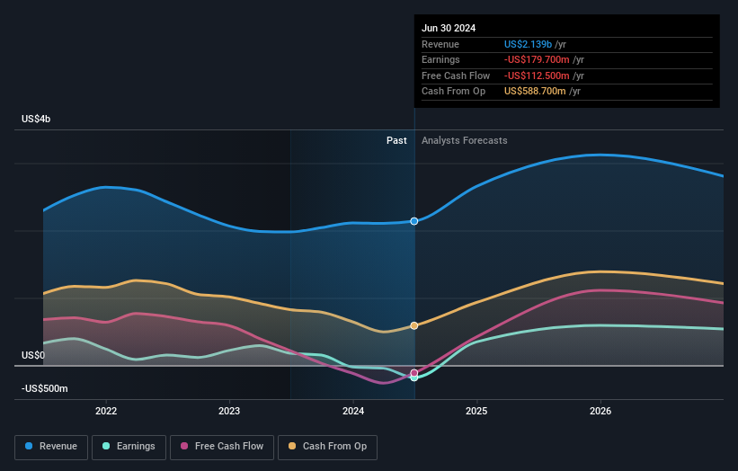Screen dimensions: 738x471
Task: Click the Cash From Op tooltip row label
Action: click(x=453, y=92)
